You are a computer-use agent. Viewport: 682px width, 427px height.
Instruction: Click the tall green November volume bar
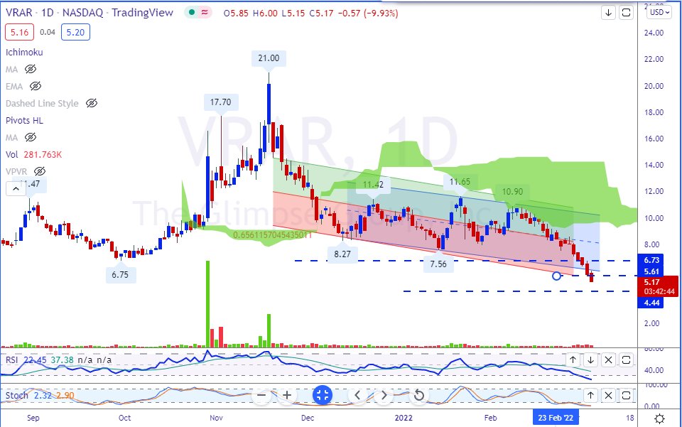(207, 304)
